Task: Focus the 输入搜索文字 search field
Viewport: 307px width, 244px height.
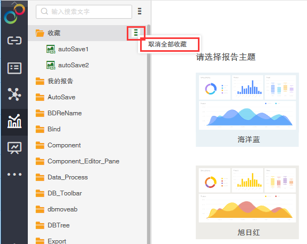Action: click(x=84, y=12)
